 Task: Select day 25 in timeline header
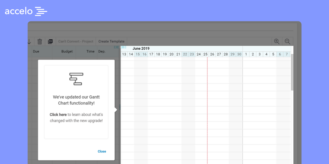tap(205, 54)
